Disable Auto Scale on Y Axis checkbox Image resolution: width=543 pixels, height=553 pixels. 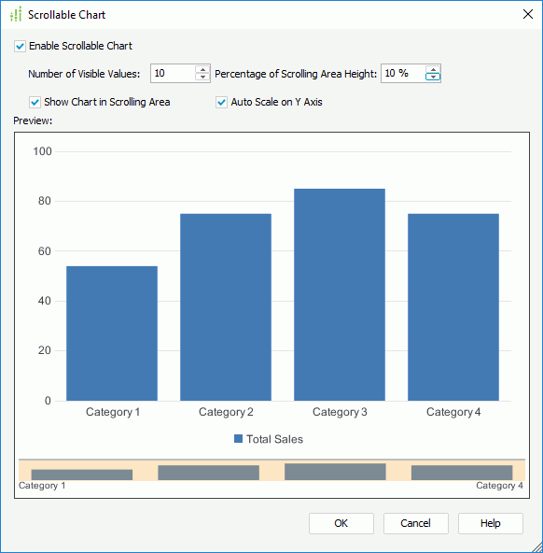[221, 102]
